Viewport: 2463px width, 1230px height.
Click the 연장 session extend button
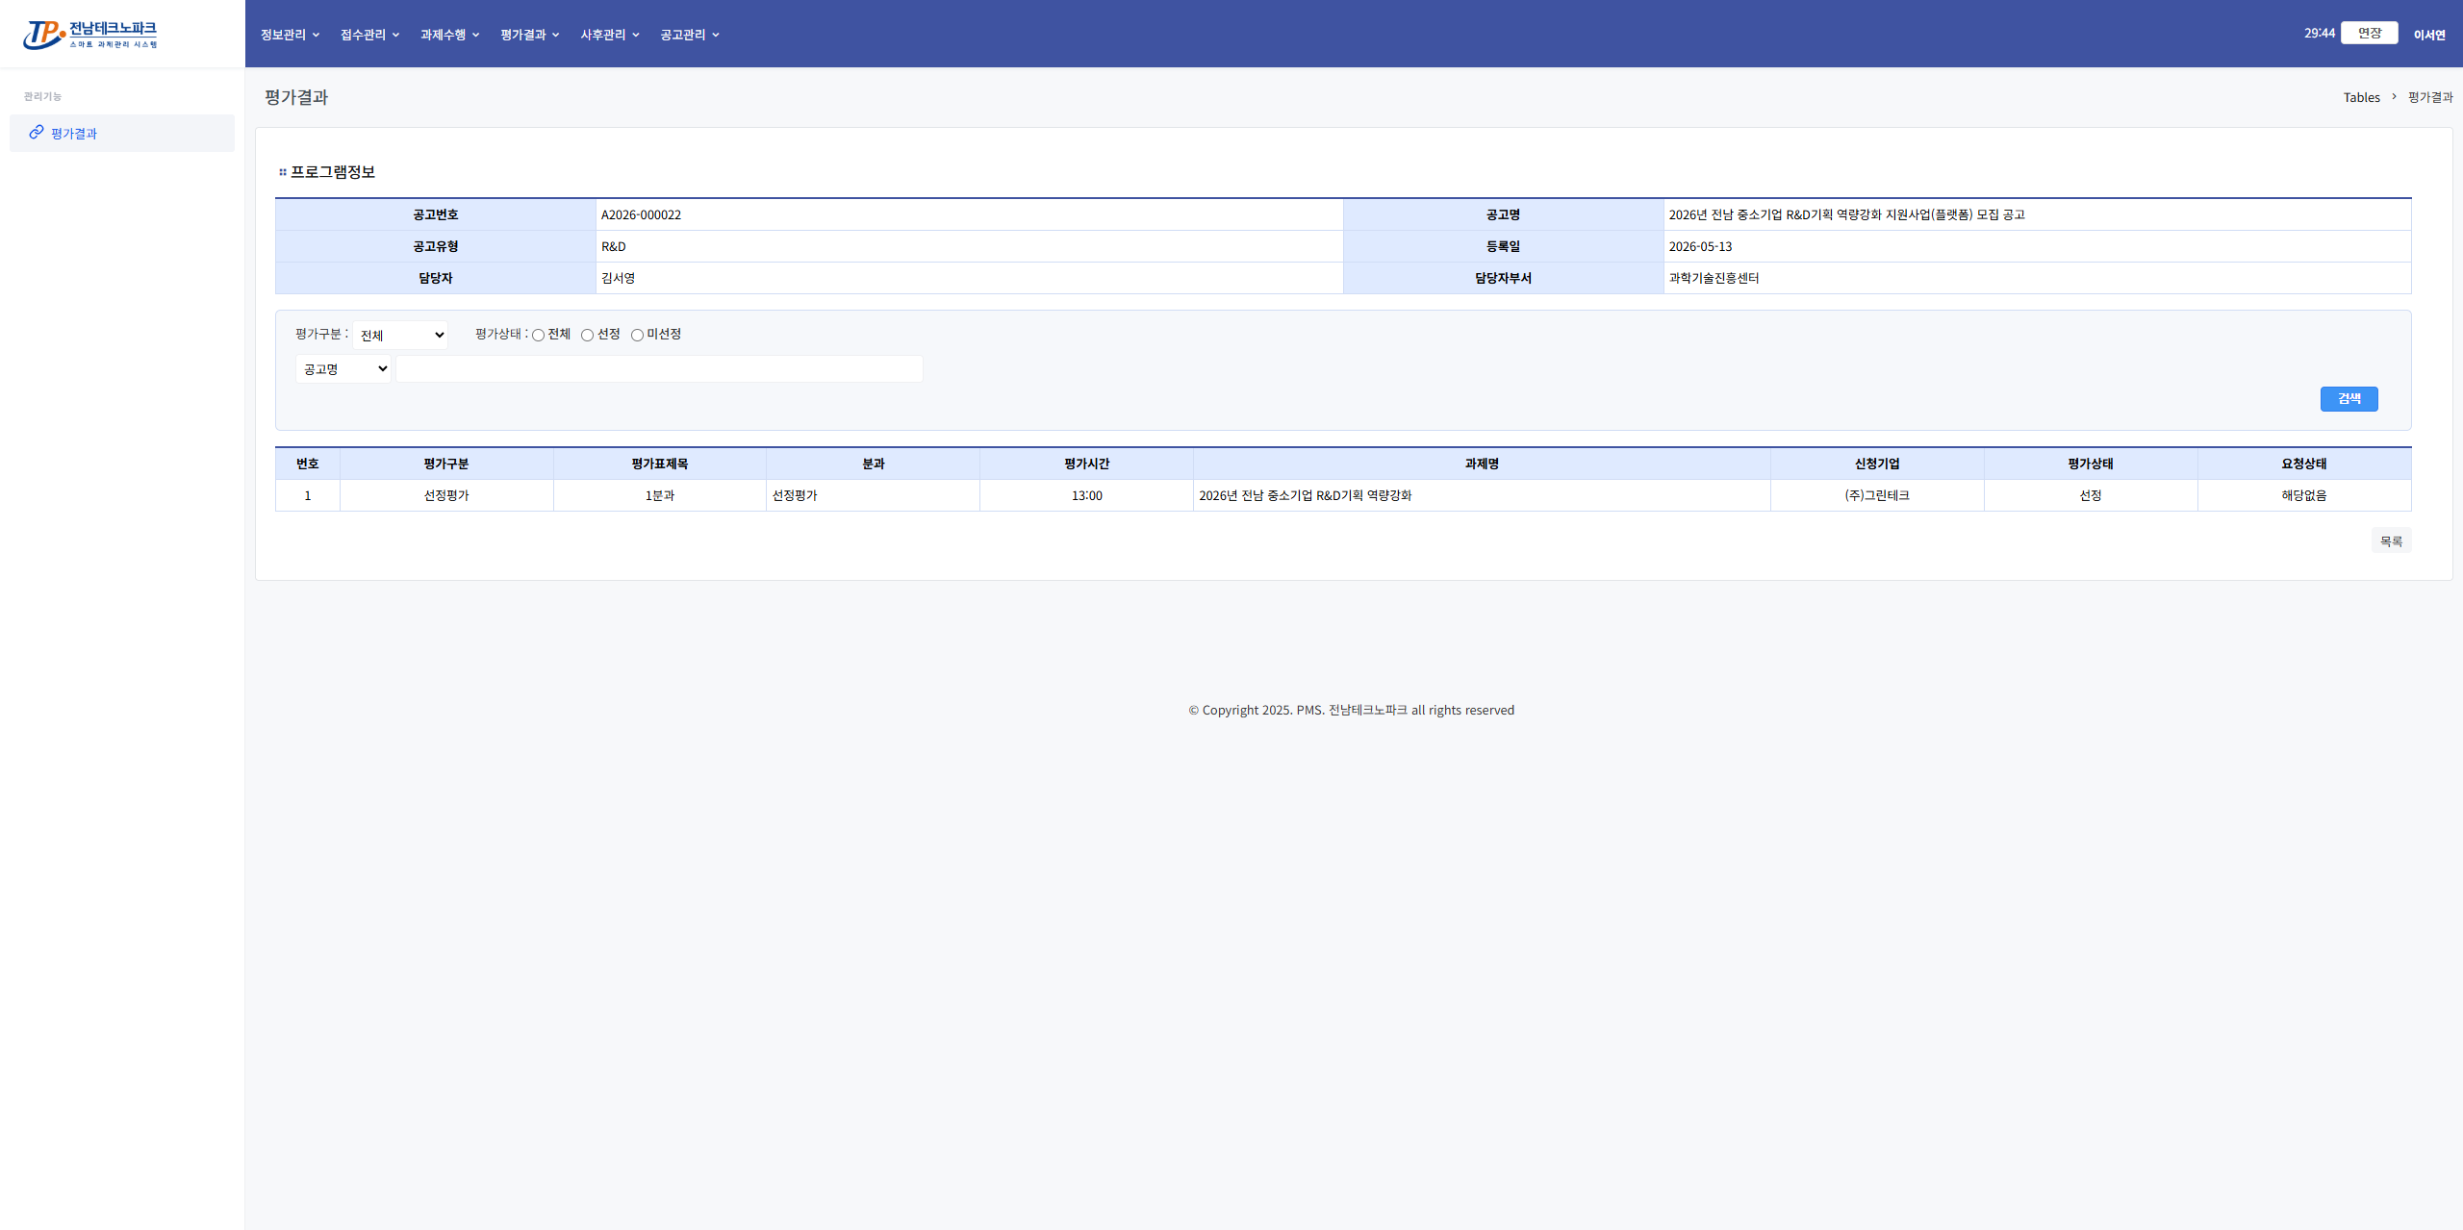pos(2369,33)
